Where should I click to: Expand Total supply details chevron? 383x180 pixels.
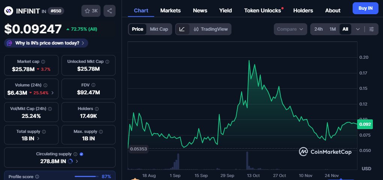[x=38, y=138]
